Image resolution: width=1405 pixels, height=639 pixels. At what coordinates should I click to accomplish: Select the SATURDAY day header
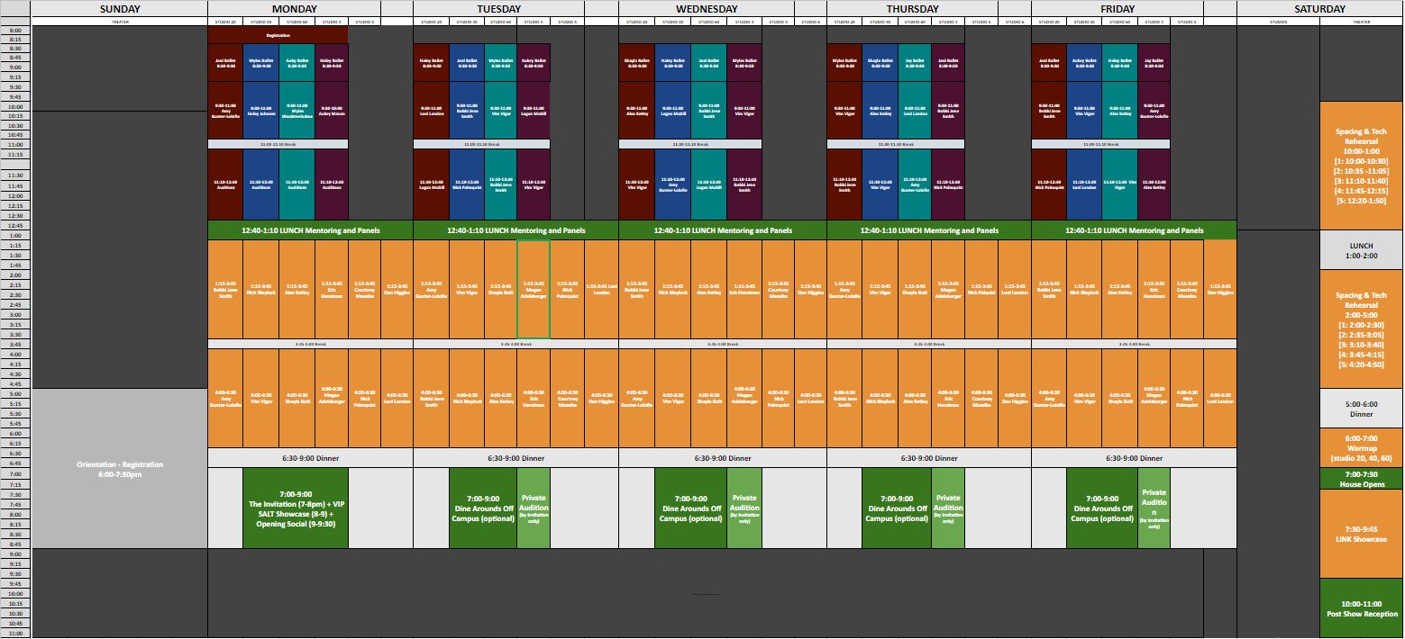point(1319,9)
